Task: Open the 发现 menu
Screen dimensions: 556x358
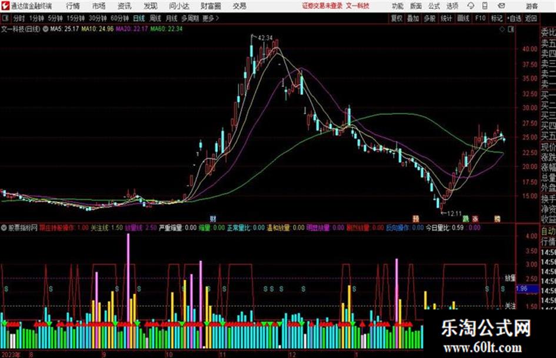Action: (x=150, y=6)
